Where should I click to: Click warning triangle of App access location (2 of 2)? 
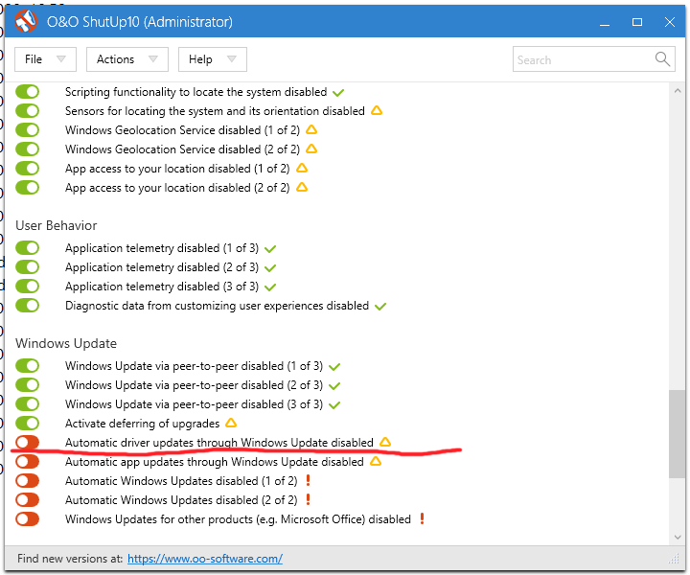click(x=302, y=188)
